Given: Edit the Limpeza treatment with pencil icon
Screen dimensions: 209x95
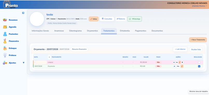Looking at the screenshot, I should [179, 62].
